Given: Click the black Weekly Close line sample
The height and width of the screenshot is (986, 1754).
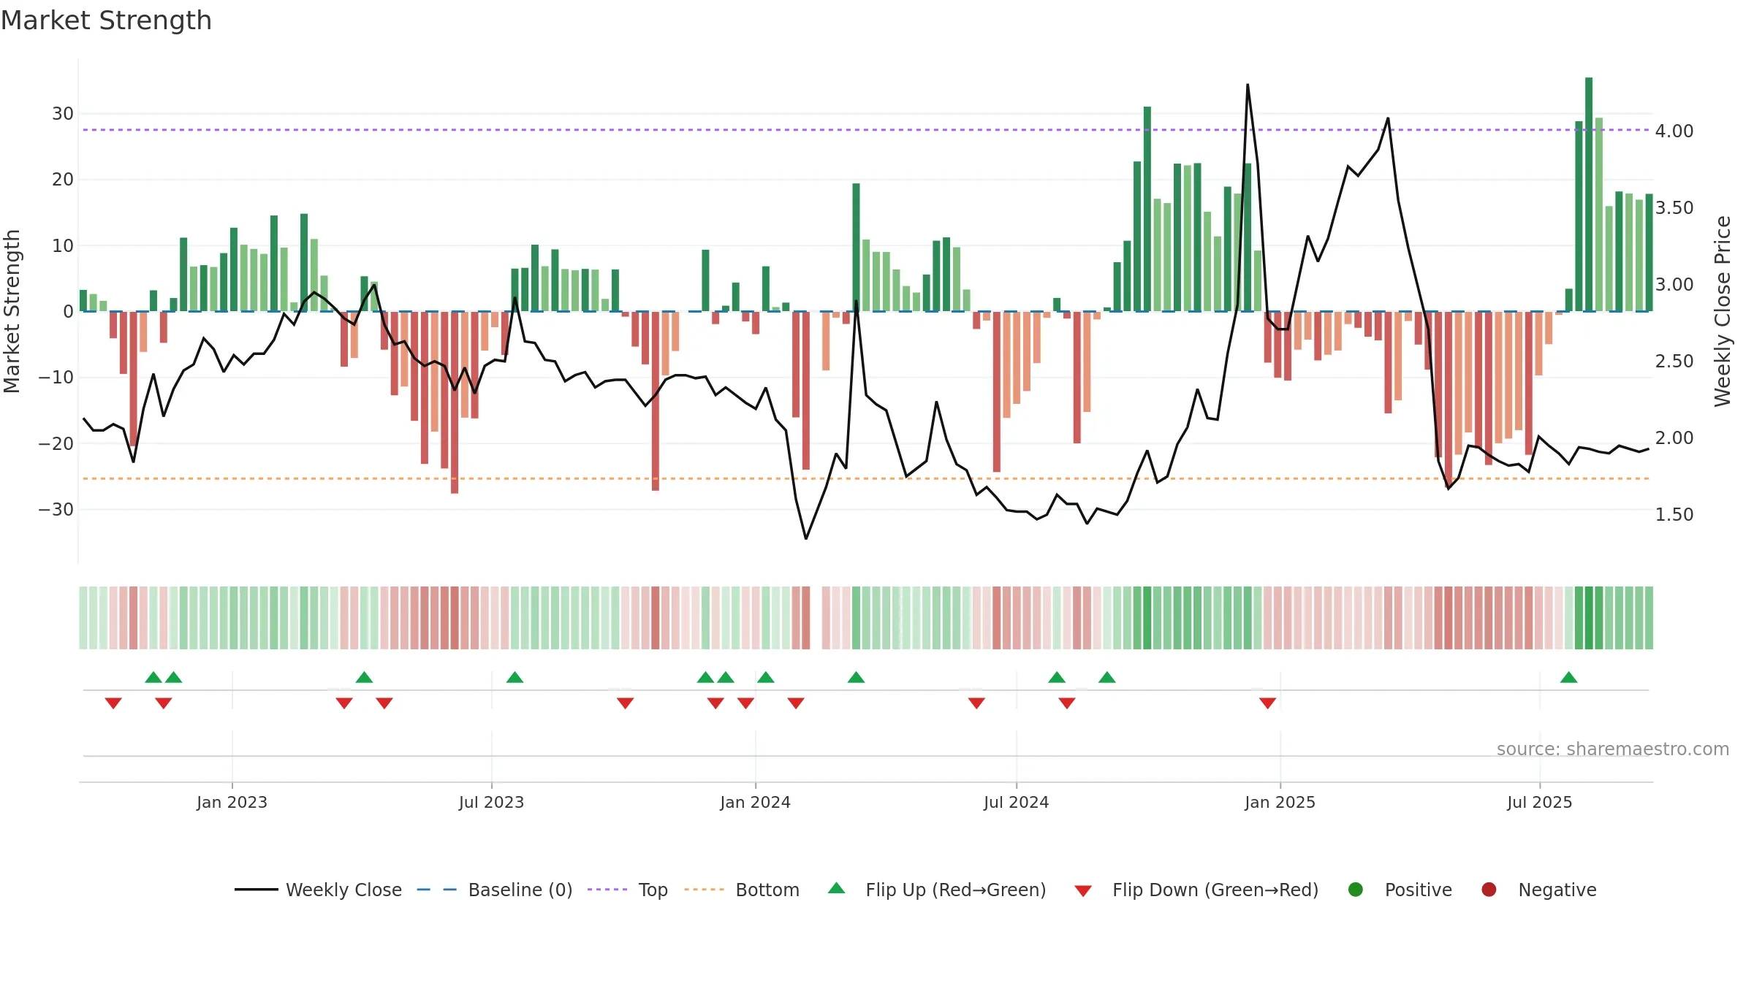Looking at the screenshot, I should coord(257,890).
